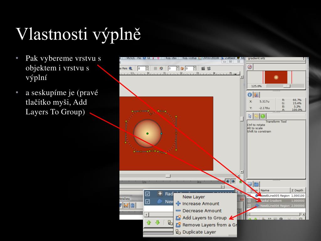
Task: Click the canvas restore window button
Action: coord(230,62)
